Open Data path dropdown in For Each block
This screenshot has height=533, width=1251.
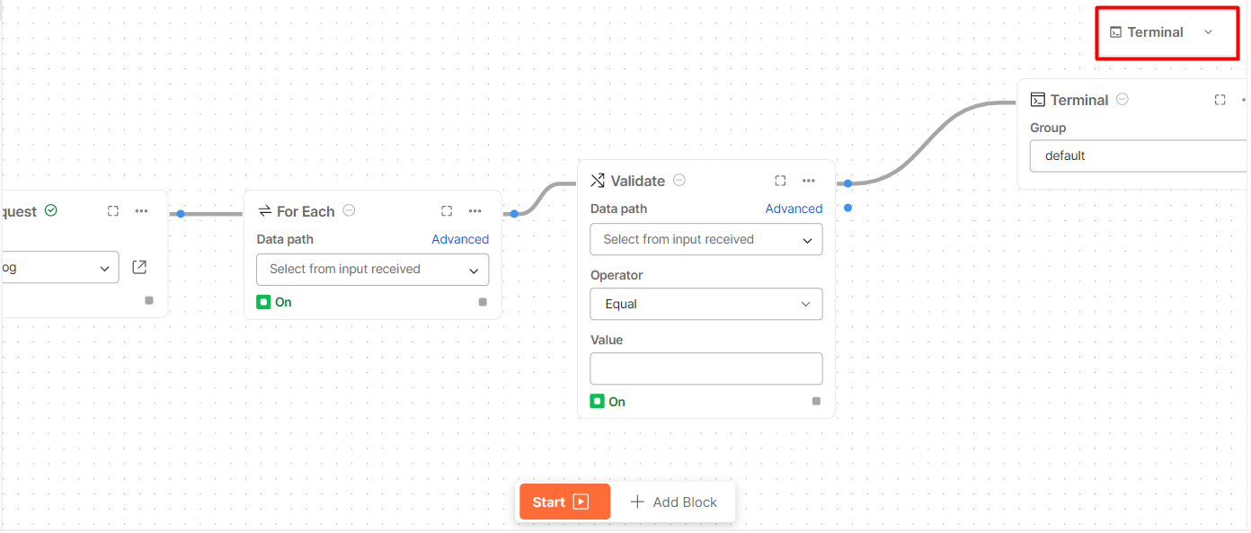pyautogui.click(x=373, y=270)
